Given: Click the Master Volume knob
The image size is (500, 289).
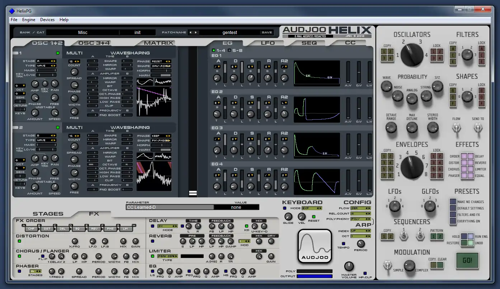Looking at the screenshot, I should coord(349,266).
